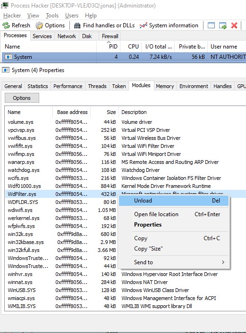This screenshot has height=333, width=246.
Task: Choose Properties in the context menu
Action: tap(174, 225)
